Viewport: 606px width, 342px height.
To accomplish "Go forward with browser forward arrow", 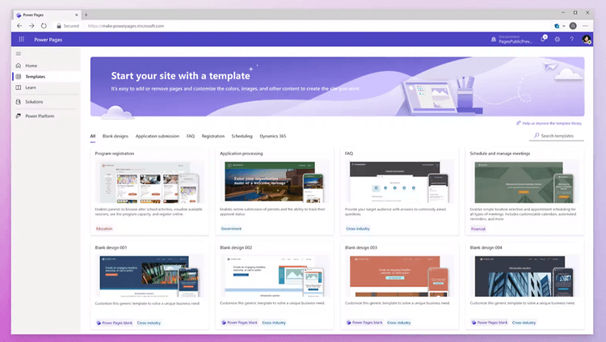I will pos(32,26).
